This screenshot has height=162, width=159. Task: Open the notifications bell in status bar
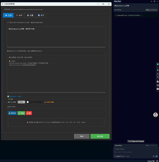[157, 161]
